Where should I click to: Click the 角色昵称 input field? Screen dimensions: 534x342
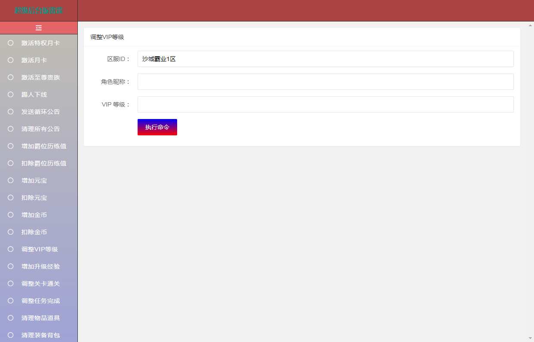[x=325, y=82]
